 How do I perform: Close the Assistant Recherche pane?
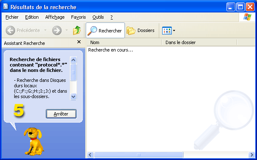79,42
